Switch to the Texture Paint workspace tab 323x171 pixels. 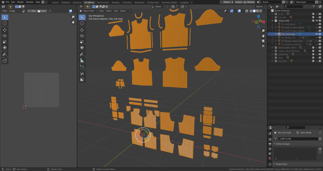[x=103, y=2]
